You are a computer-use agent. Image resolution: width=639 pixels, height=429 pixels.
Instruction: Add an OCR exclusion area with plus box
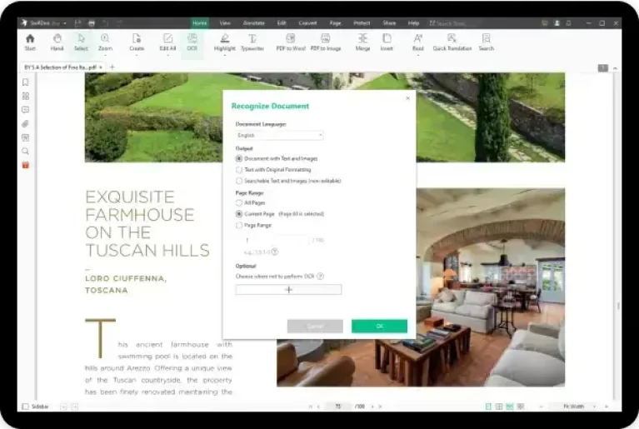click(x=288, y=290)
